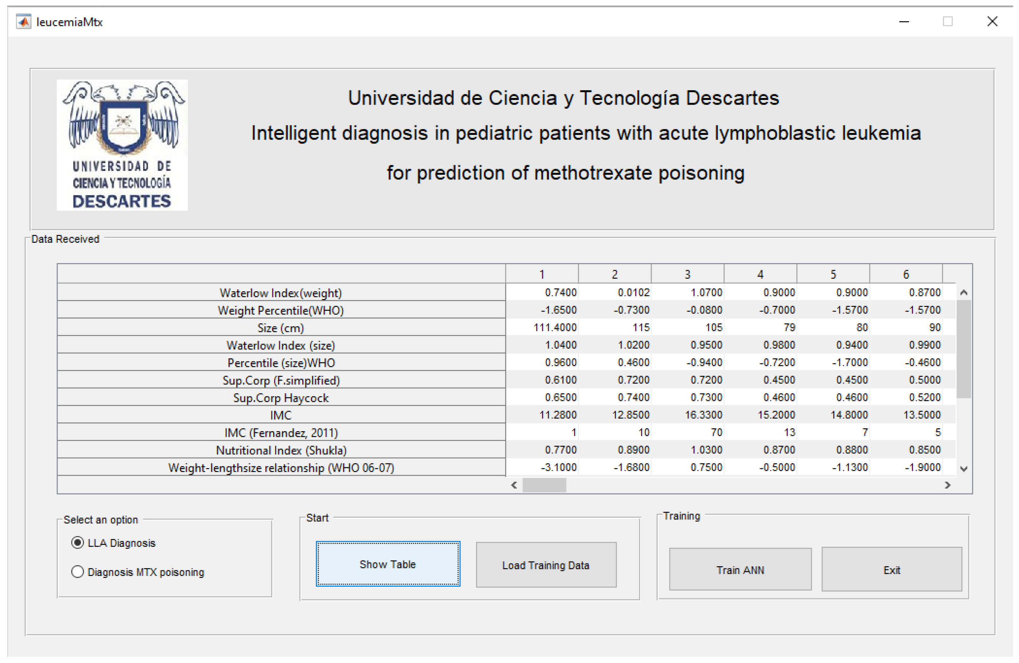Start training with the Train ANN button
This screenshot has height=663, width=1019.
[740, 570]
